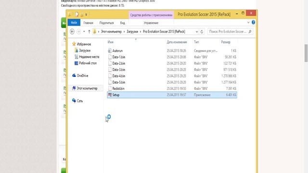Refresh the folder view
Image resolution: width=308 pixels, height=173 pixels.
[x=202, y=32]
